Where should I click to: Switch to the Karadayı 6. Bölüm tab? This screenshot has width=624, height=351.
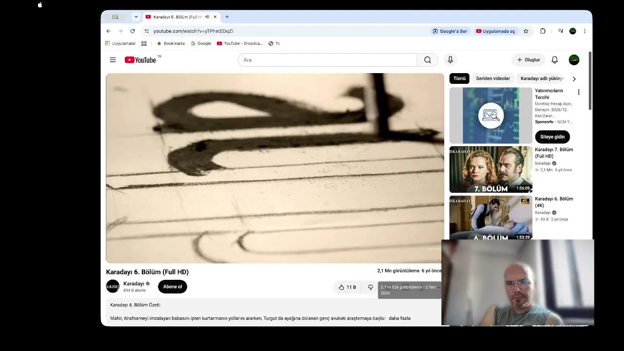177,17
